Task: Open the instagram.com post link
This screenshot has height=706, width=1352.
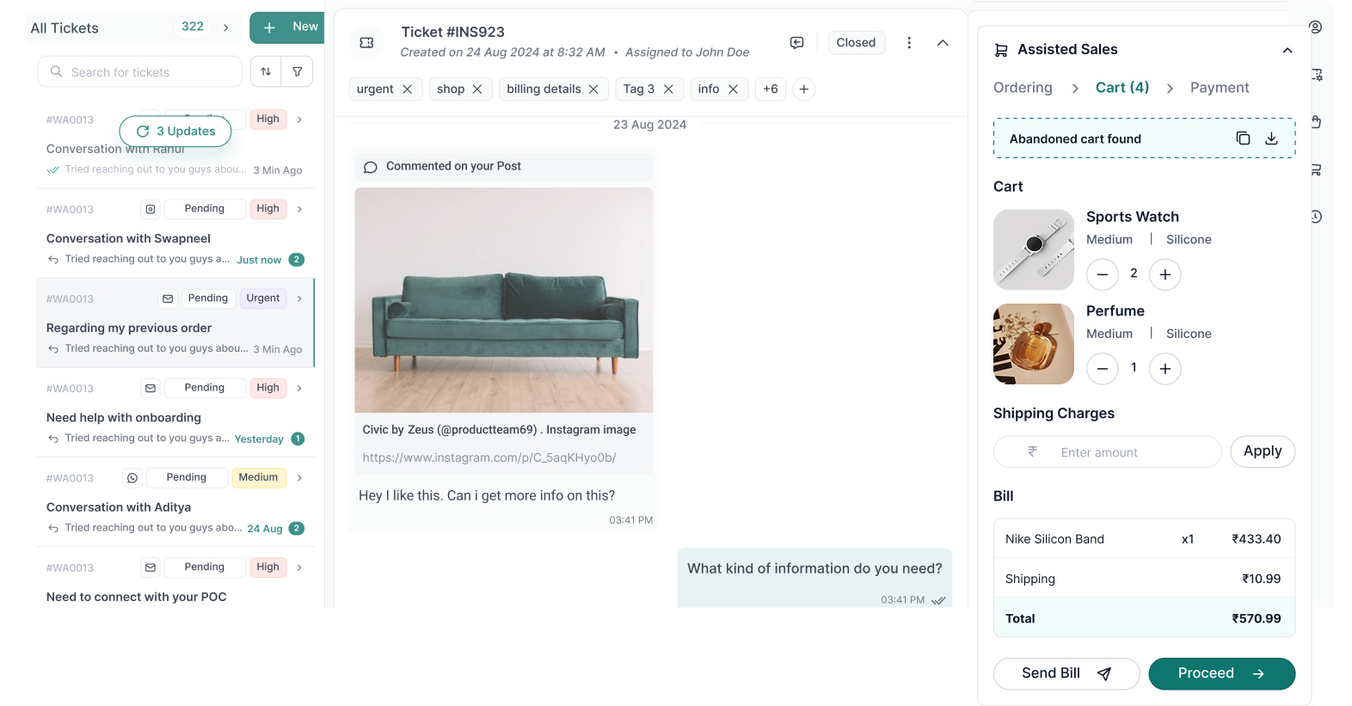Action: (489, 457)
